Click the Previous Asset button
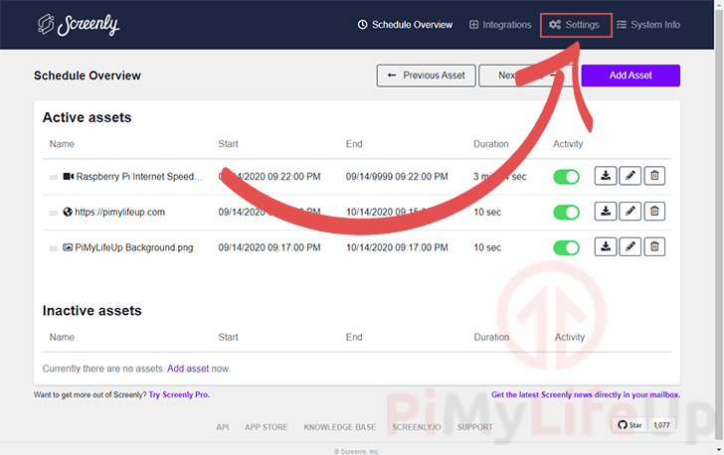This screenshot has width=724, height=455. pos(427,76)
